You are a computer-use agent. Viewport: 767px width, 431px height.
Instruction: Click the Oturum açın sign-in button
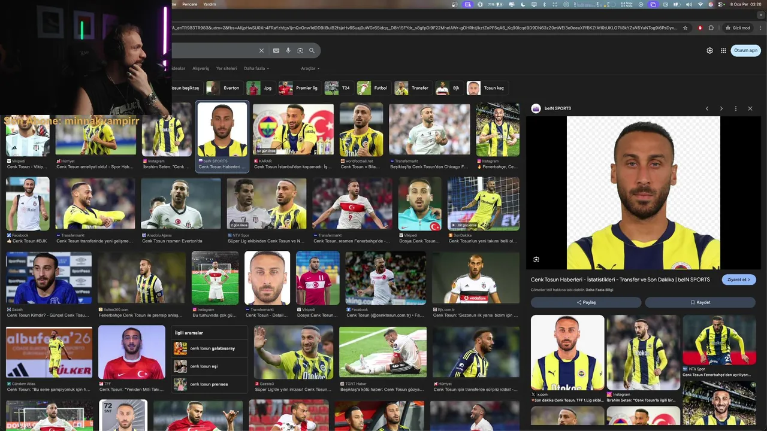(x=746, y=51)
